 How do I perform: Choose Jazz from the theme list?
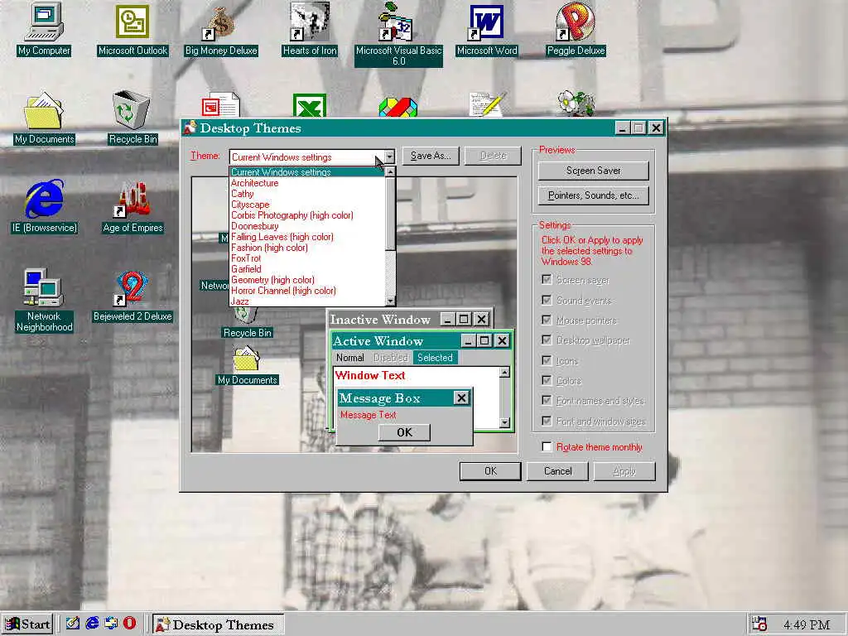(307, 301)
